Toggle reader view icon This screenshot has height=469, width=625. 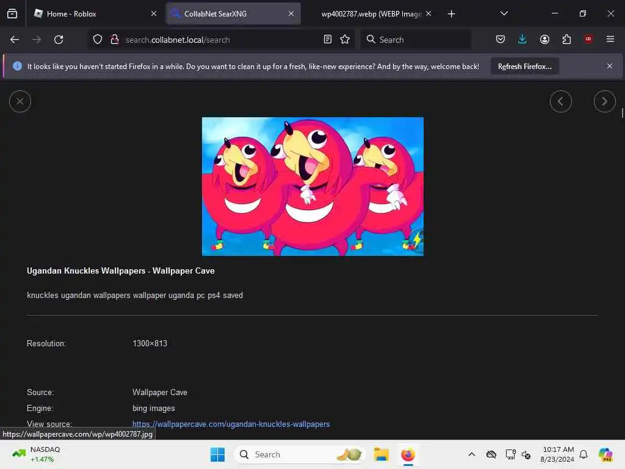pyautogui.click(x=328, y=39)
